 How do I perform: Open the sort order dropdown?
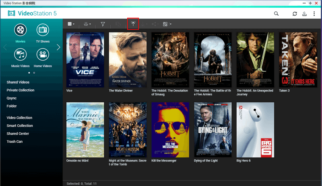87,24
